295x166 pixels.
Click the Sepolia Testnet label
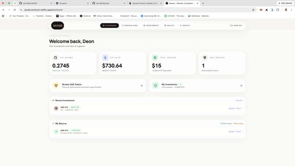[x=61, y=70]
